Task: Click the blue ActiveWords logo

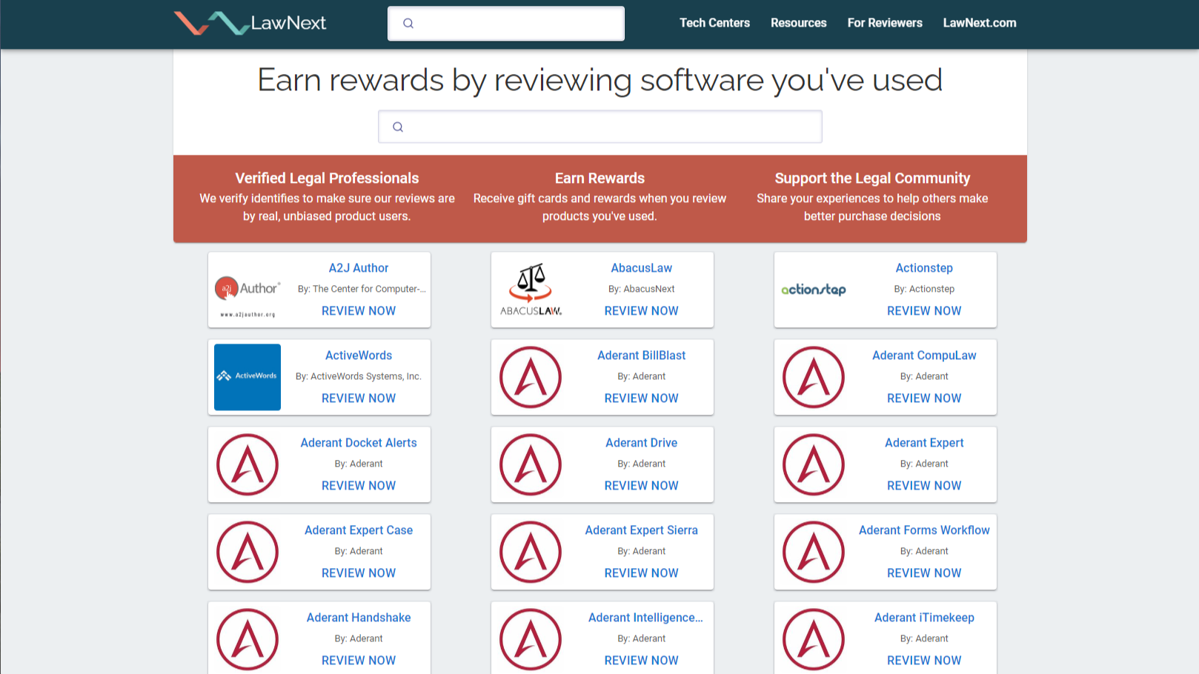Action: click(248, 377)
